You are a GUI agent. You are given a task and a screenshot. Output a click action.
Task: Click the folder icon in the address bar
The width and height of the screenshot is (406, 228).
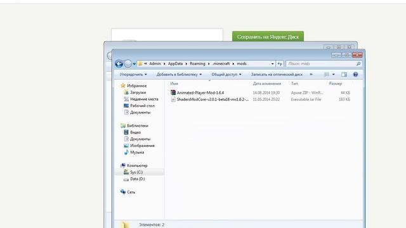pyautogui.click(x=140, y=63)
